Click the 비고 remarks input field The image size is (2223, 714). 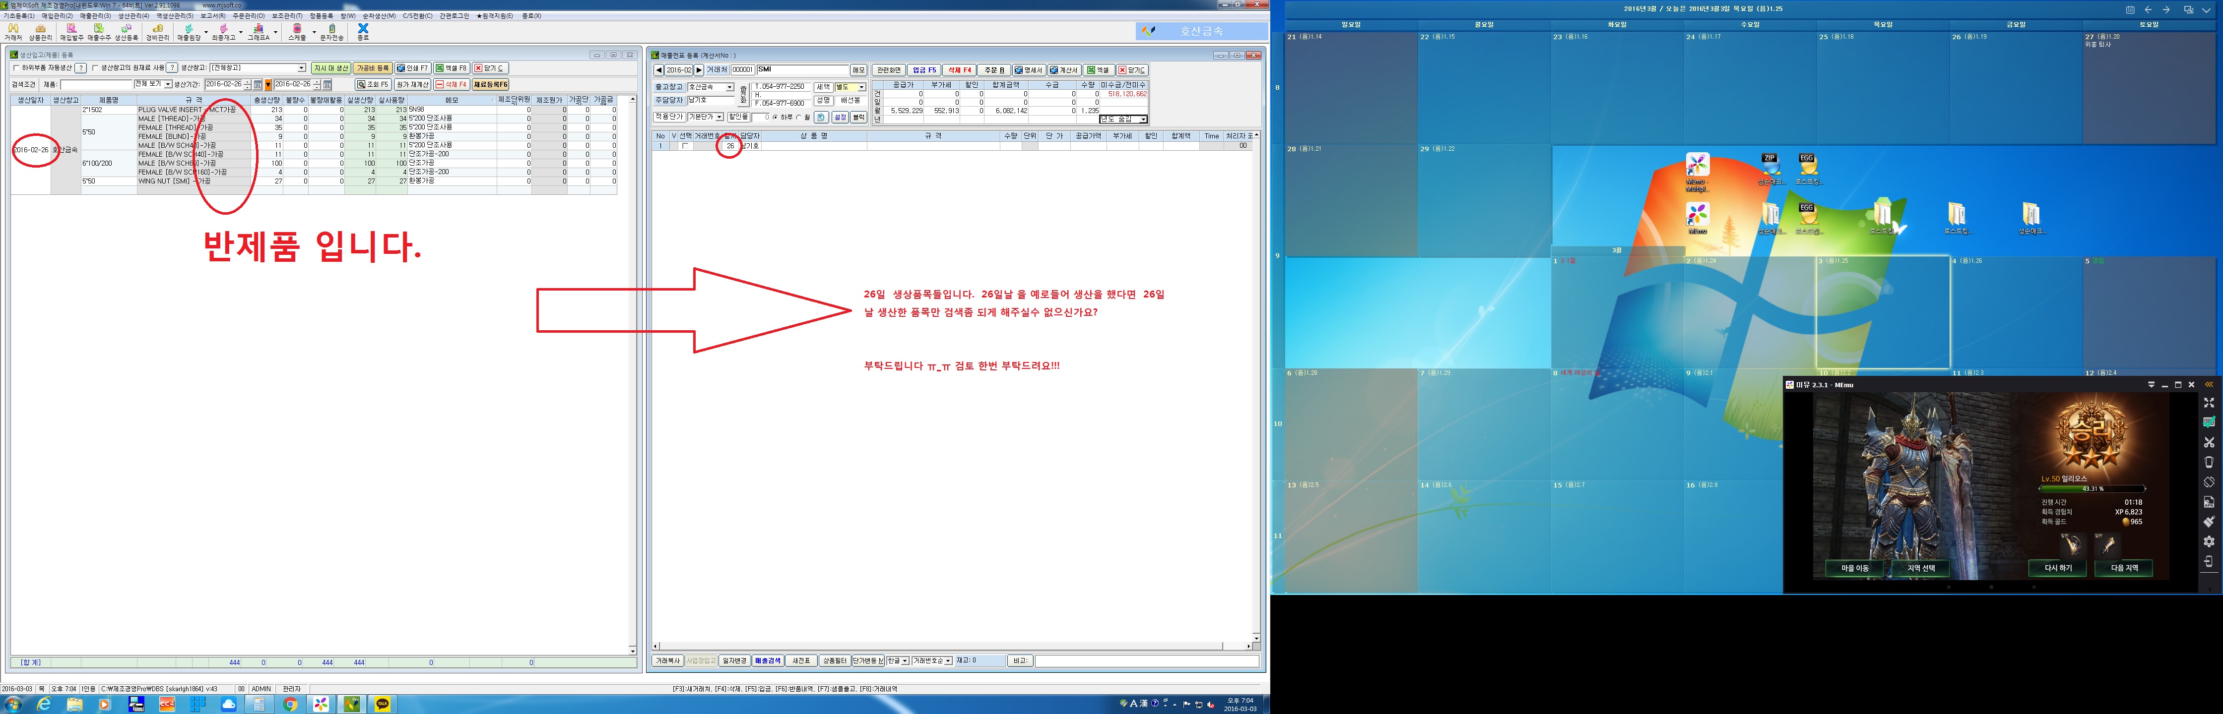pyautogui.click(x=1146, y=660)
